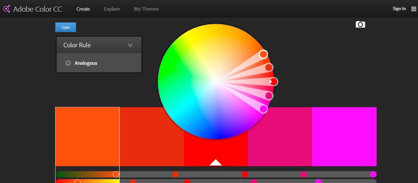Select the red base color wheel handle
The height and width of the screenshot is (183, 418).
(x=273, y=82)
